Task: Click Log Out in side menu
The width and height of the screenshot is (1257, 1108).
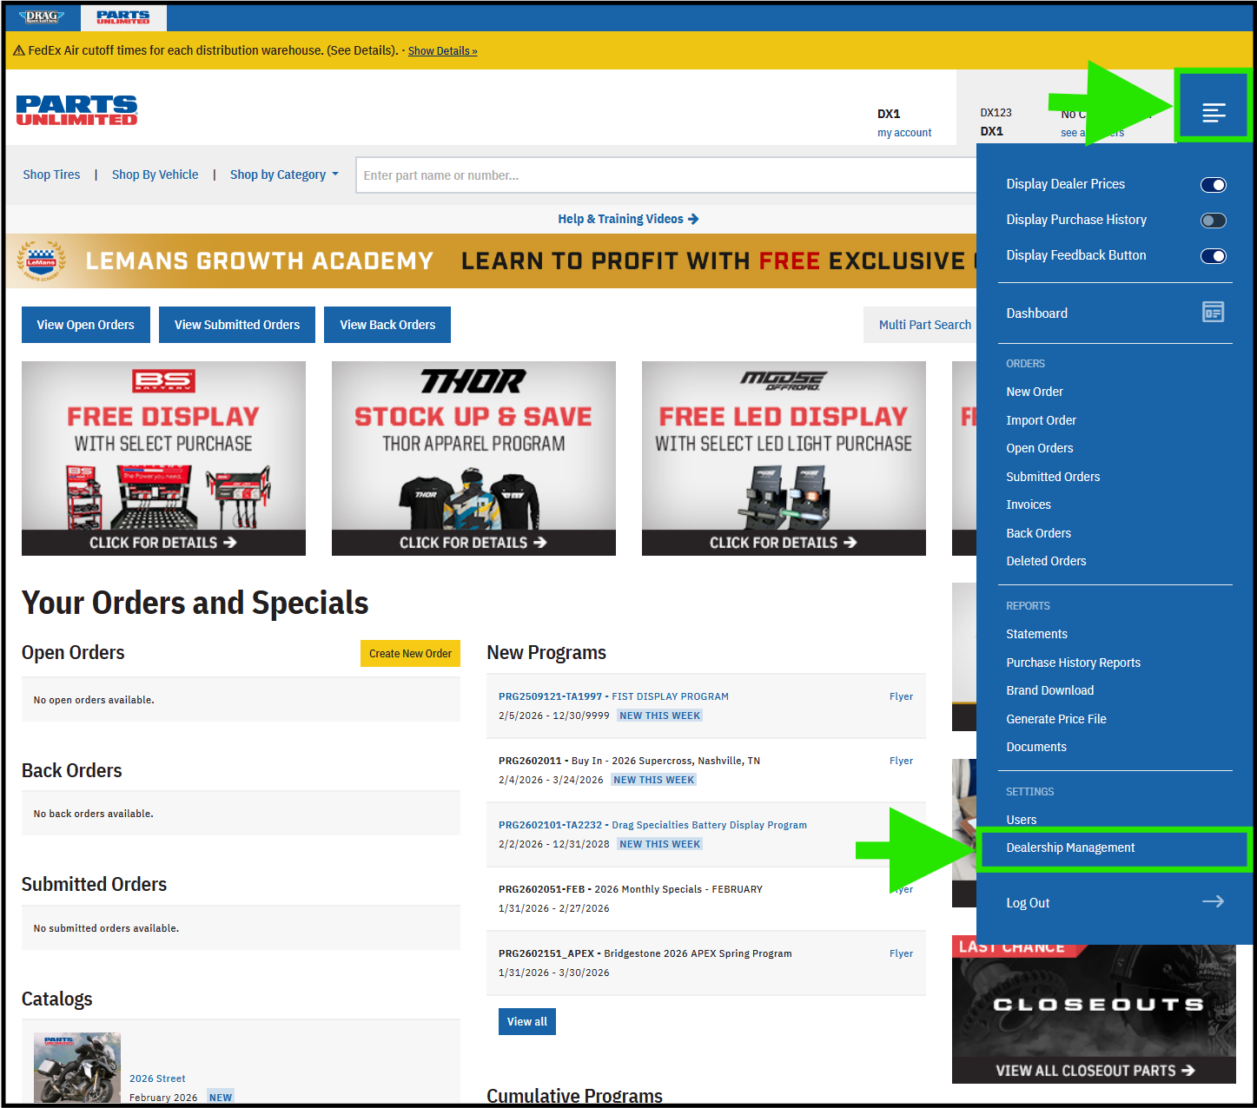Action: click(1028, 903)
